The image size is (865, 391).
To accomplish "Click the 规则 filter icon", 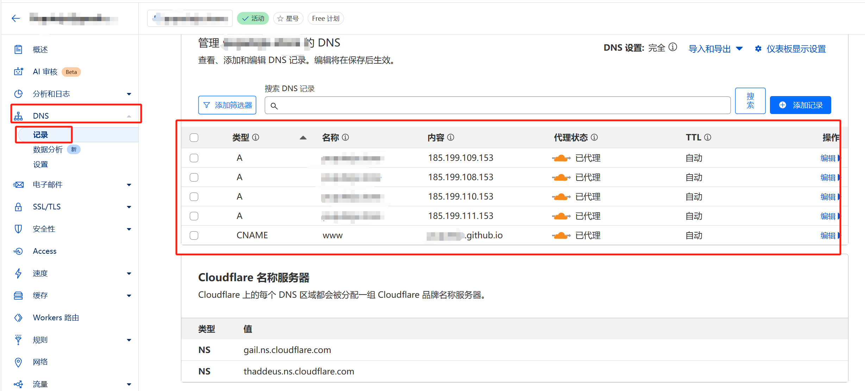I will (18, 340).
